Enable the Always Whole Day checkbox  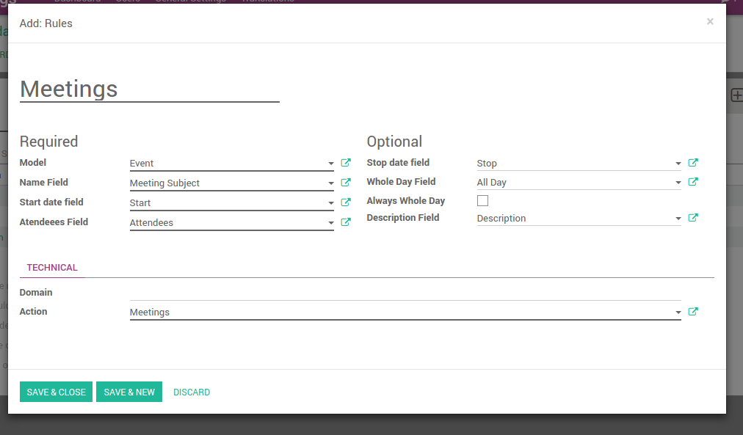[x=482, y=200]
